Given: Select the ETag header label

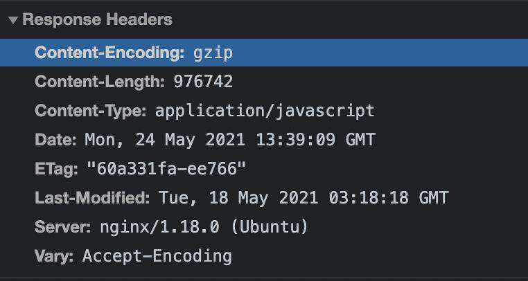Looking at the screenshot, I should 56,169.
